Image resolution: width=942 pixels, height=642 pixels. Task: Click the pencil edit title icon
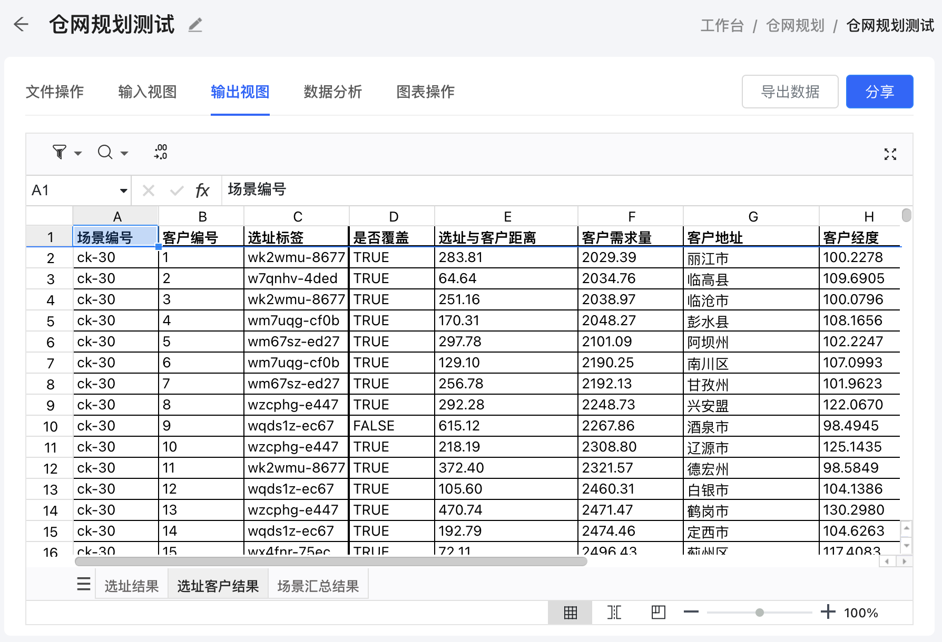pos(195,25)
